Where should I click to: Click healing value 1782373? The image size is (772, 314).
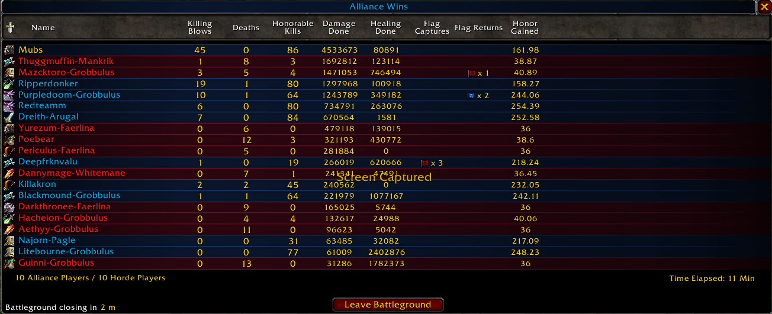pyautogui.click(x=385, y=264)
